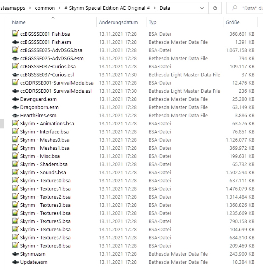Click the 12.476 KB size value
Viewport: 263px width, 270px height.
[243, 83]
